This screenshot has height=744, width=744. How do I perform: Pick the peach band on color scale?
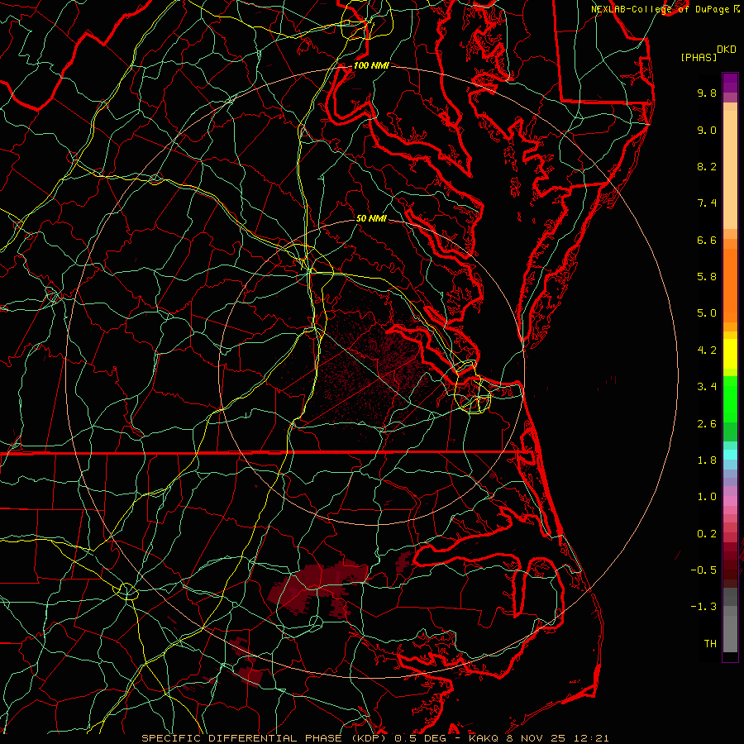pos(730,166)
